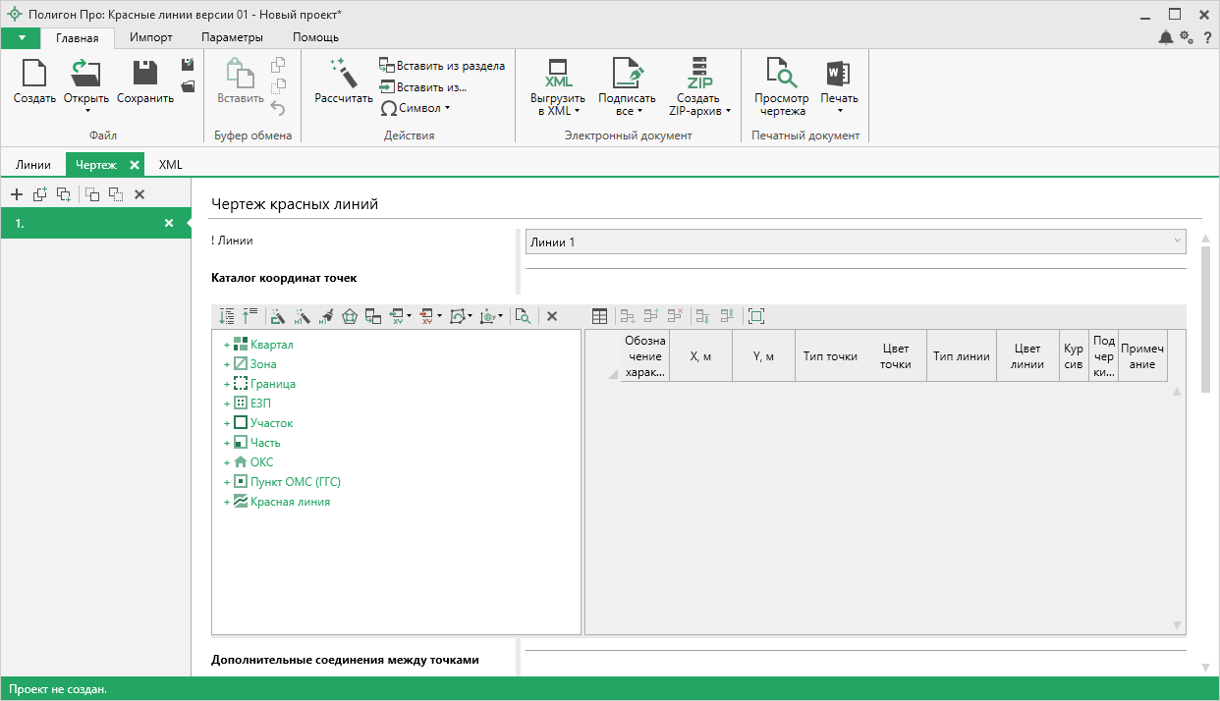The height and width of the screenshot is (701, 1220).
Task: Click the magnifier preview icon in catalog toolbar
Action: click(524, 316)
